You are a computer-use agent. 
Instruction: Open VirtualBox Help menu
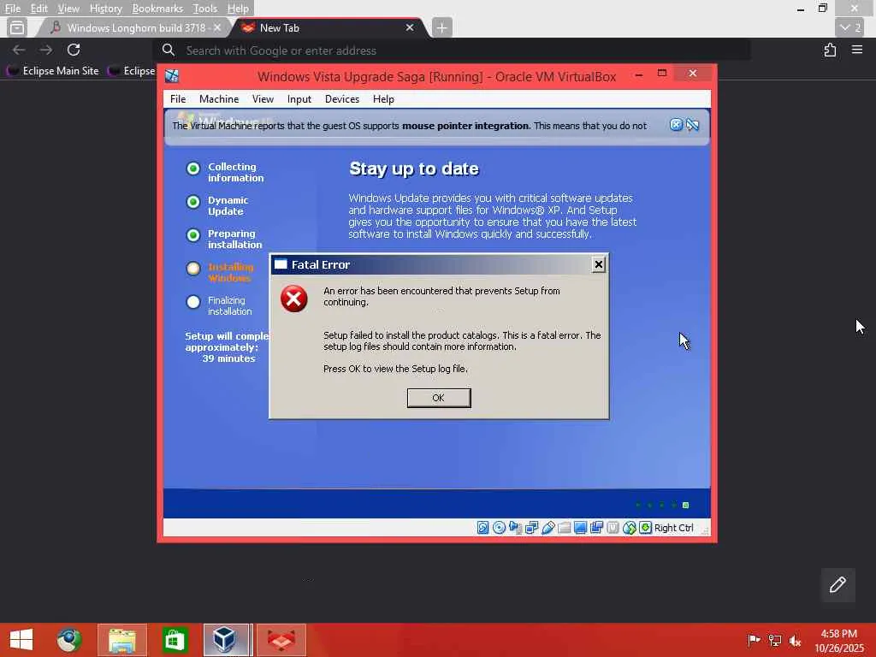383,99
